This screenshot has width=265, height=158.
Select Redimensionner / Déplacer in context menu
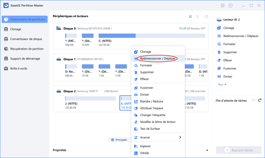tap(158, 59)
